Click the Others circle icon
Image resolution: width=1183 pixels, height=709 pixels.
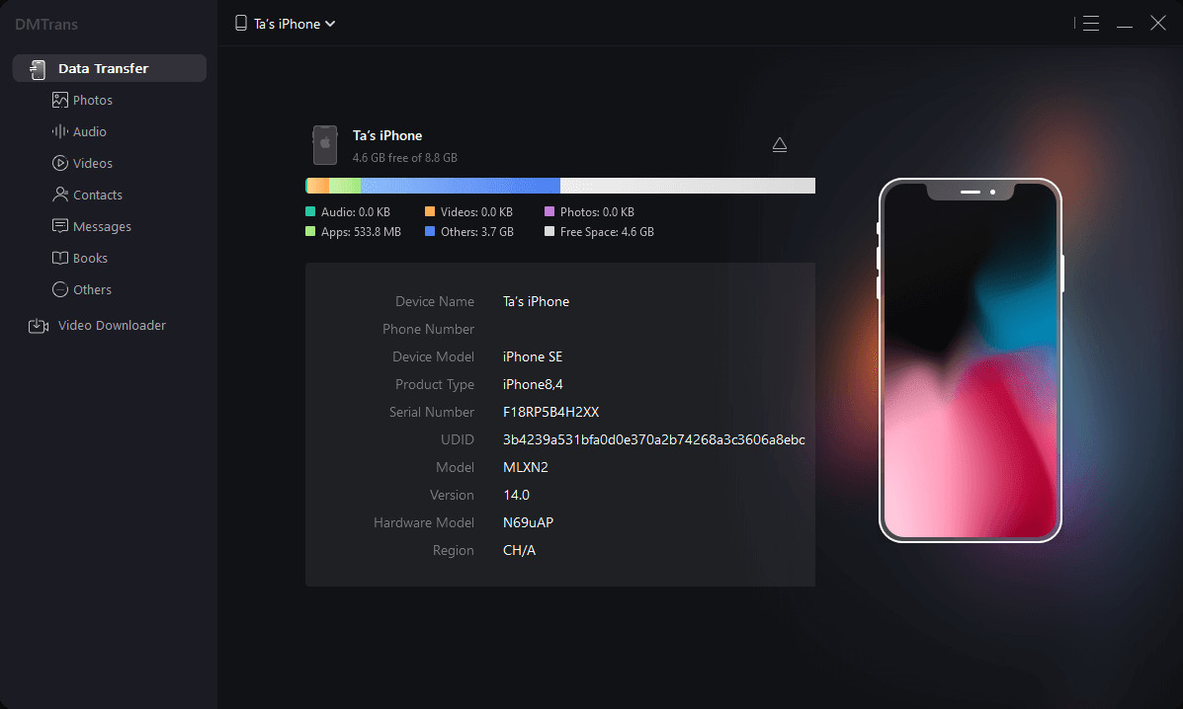click(x=59, y=290)
